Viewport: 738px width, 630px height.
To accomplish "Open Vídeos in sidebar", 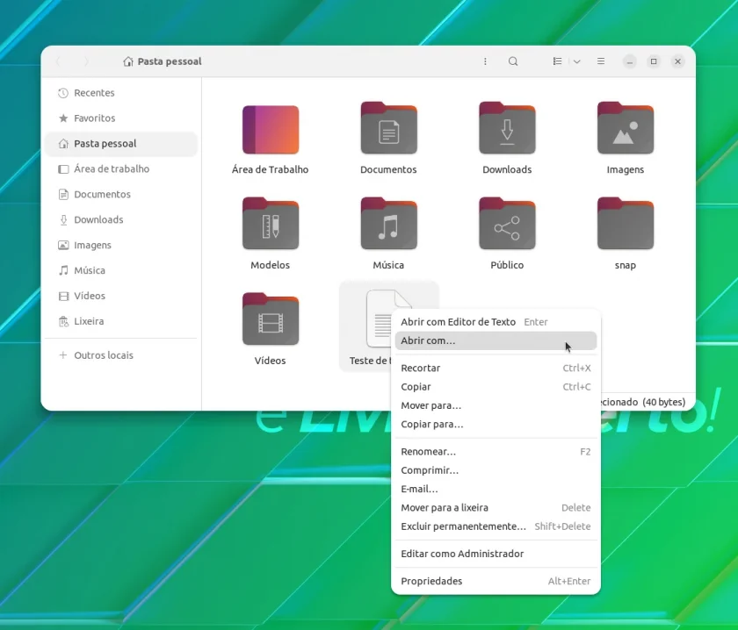I will 121,296.
